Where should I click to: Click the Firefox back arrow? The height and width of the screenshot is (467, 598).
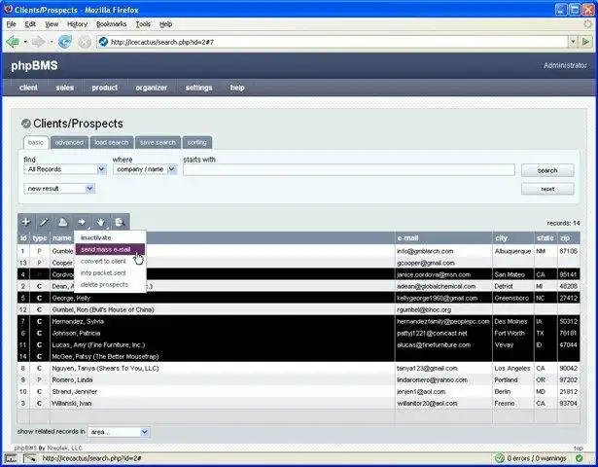click(x=13, y=42)
